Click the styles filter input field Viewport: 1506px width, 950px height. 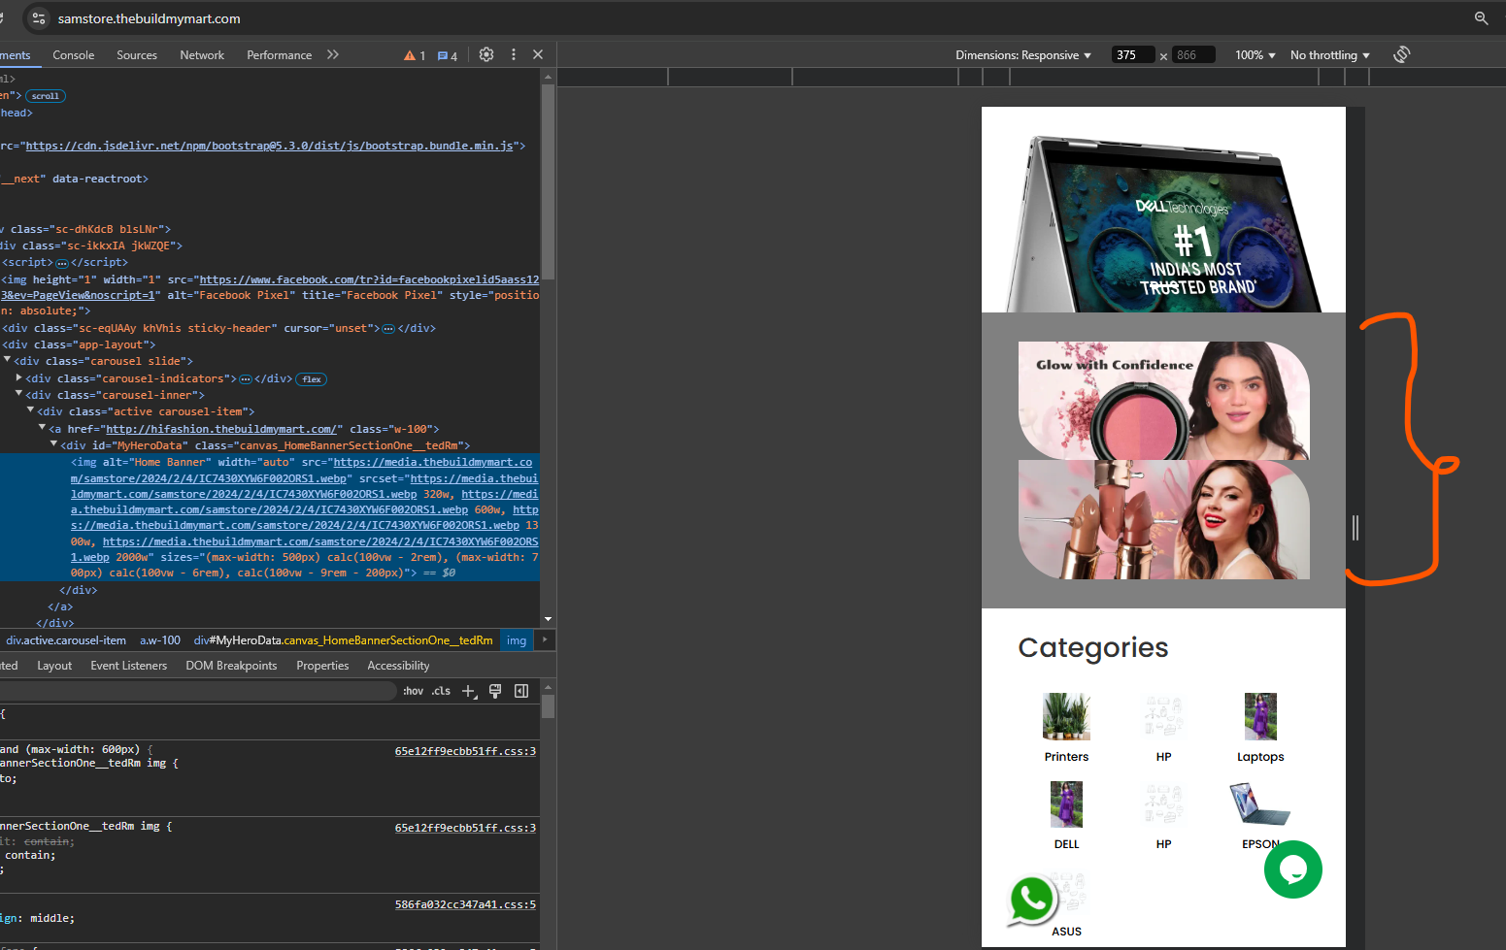[x=198, y=691]
